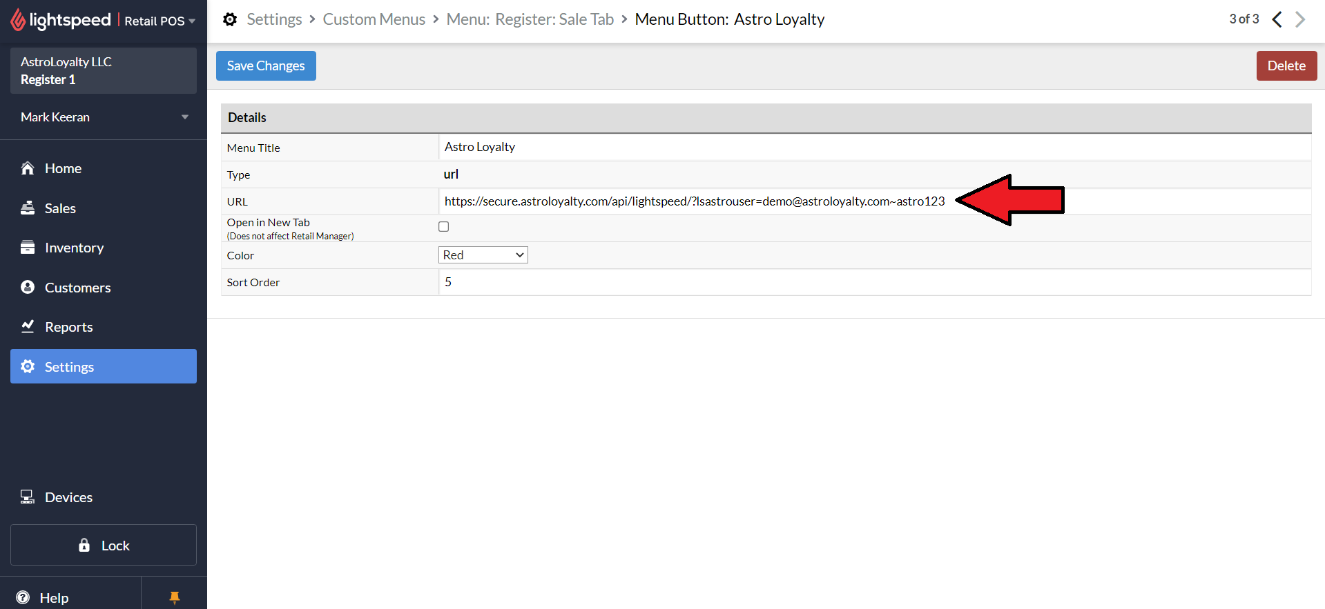Image resolution: width=1325 pixels, height=609 pixels.
Task: Click the 'Menu Button: Astro Loyalty' title
Action: click(729, 19)
